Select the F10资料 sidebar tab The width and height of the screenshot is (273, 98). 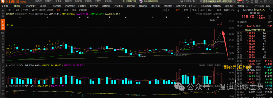point(3,34)
